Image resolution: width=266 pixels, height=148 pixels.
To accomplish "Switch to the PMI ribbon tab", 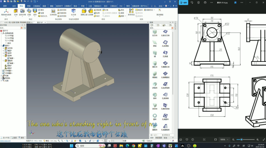I will coord(121,6).
